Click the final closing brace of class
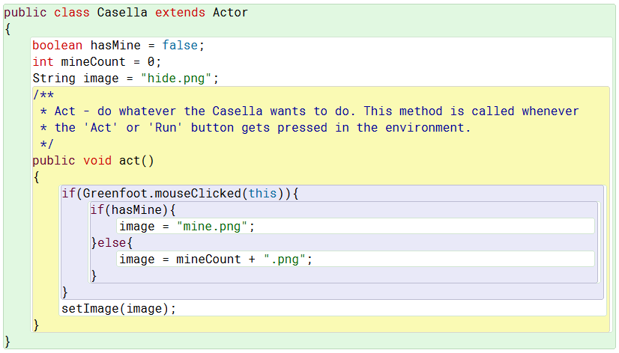Viewport: 619px width, 353px height. click(x=7, y=342)
